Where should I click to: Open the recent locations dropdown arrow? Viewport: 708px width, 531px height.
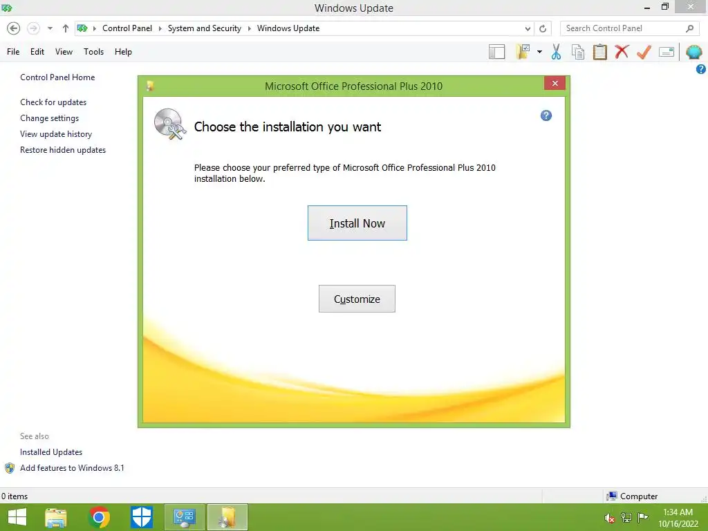coord(50,28)
